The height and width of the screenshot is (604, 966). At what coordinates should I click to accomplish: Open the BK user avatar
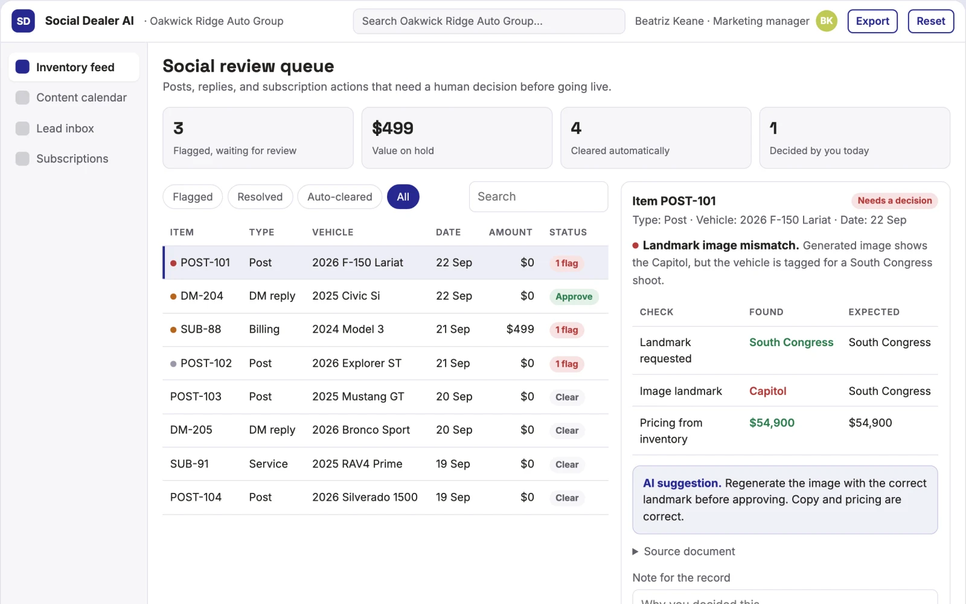[x=827, y=21]
